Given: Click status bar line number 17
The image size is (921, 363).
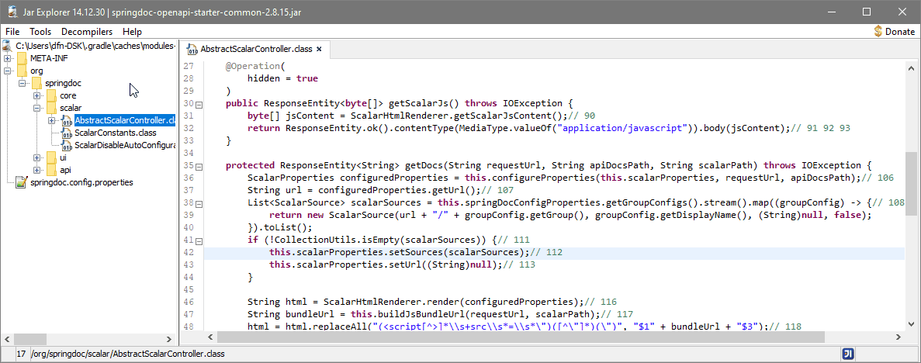Looking at the screenshot, I should pos(21,354).
